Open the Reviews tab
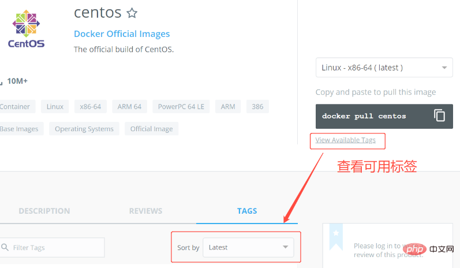Viewport: 460px width, 268px height. pos(145,211)
